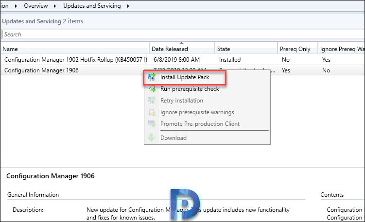365x222 pixels.
Task: Click Ignore Prereq 'Yes' in Hotfix row
Action: pyautogui.click(x=326, y=60)
